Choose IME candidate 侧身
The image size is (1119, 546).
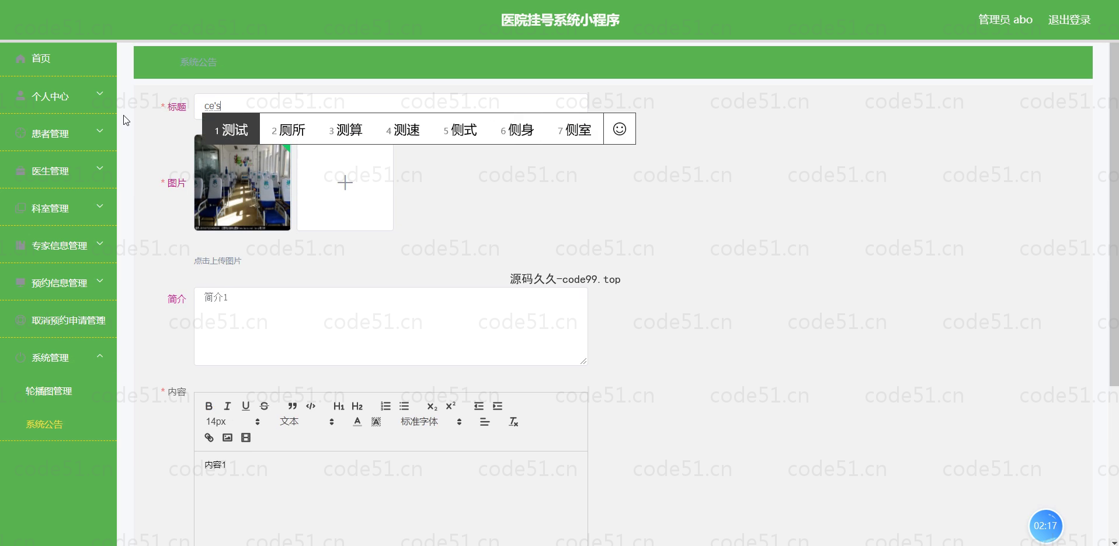(517, 129)
